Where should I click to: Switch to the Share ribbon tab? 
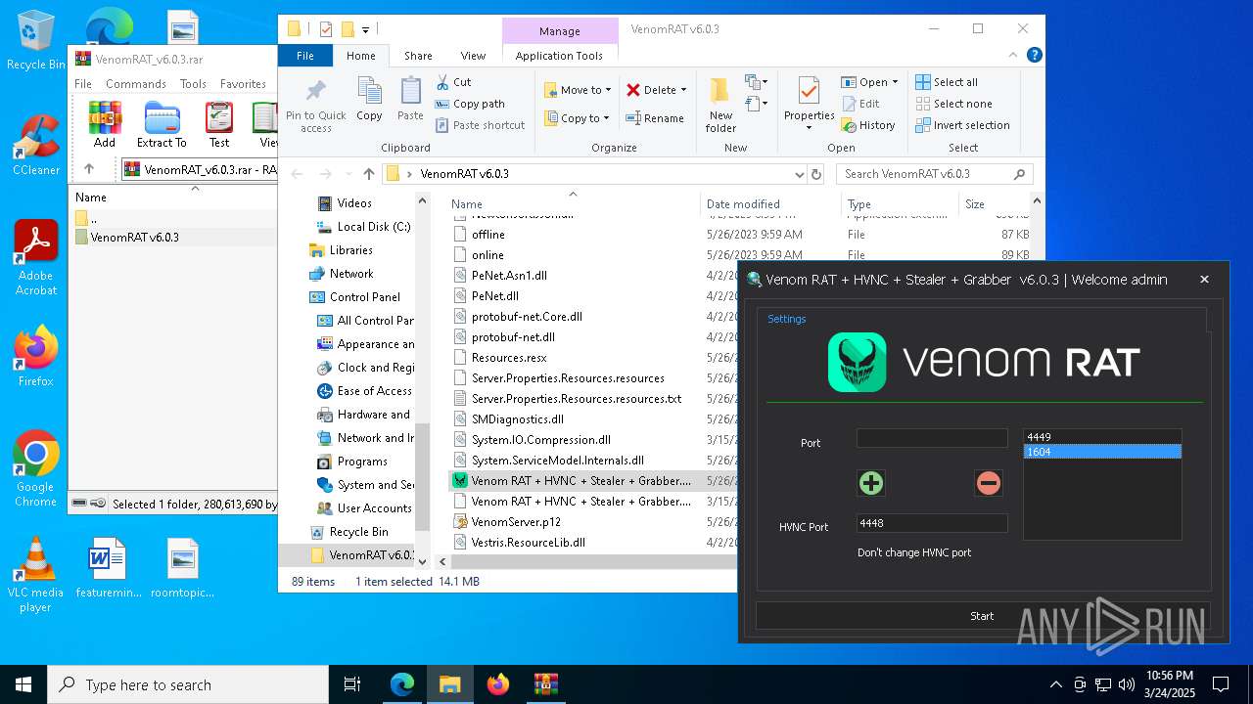tap(418, 56)
